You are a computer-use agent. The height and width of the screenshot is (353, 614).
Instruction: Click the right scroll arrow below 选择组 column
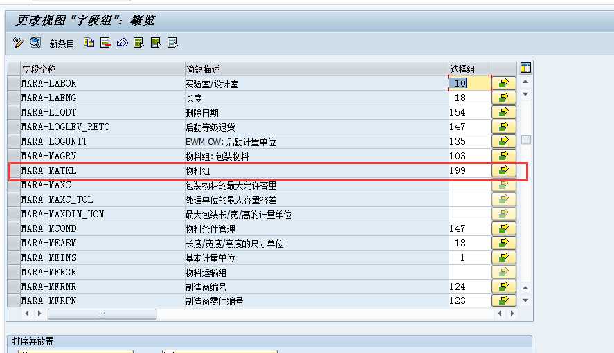[512, 313]
